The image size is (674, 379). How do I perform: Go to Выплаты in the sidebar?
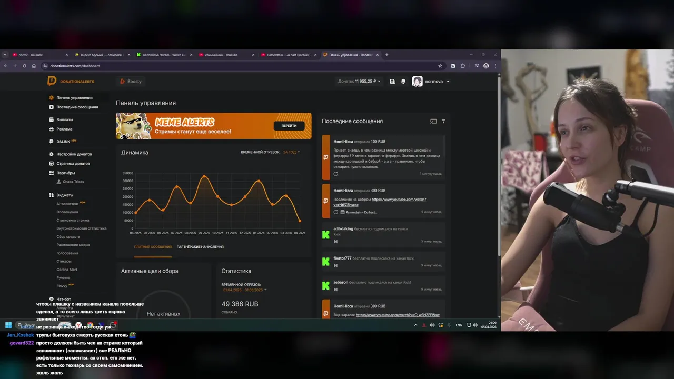tap(64, 120)
